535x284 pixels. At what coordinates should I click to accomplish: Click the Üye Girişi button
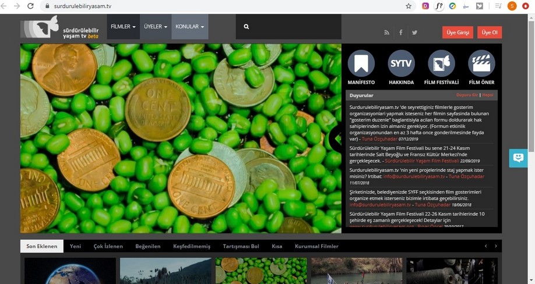pos(457,33)
